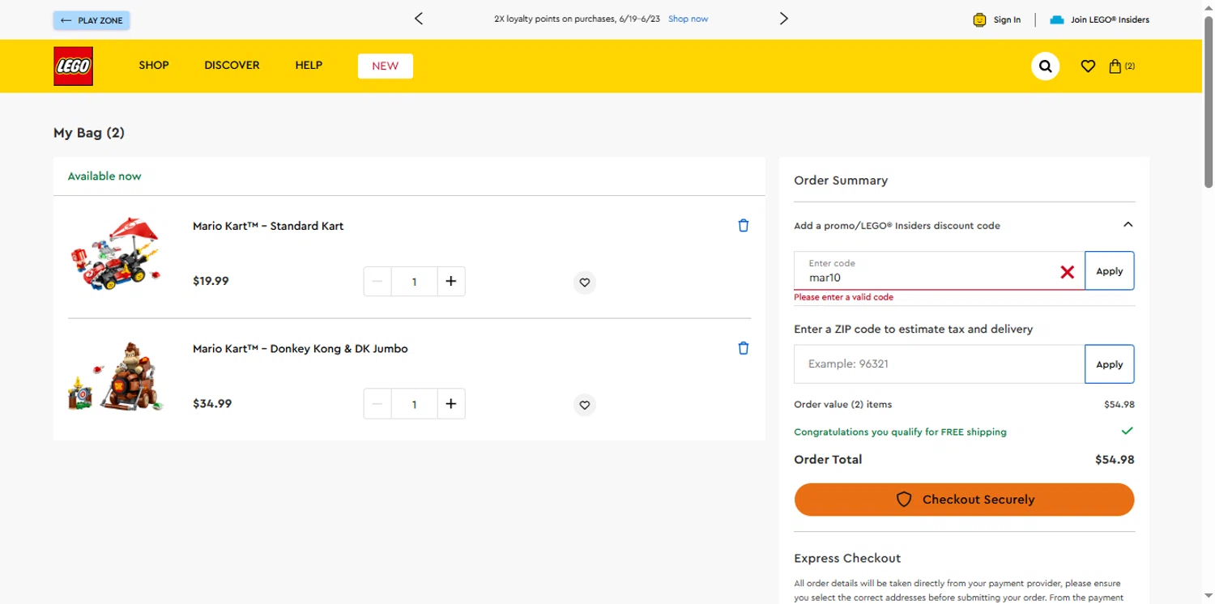1215x604 pixels.
Task: Add Standard Kart to wishlist heart
Action: (x=585, y=283)
